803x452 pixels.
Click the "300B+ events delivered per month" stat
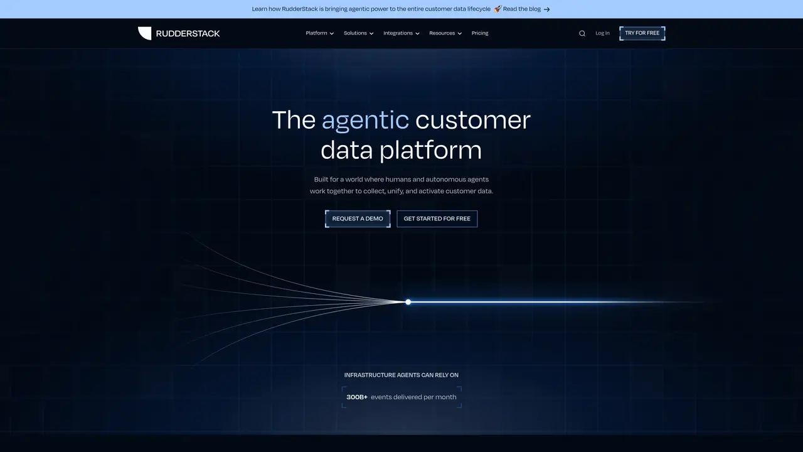[x=401, y=397]
